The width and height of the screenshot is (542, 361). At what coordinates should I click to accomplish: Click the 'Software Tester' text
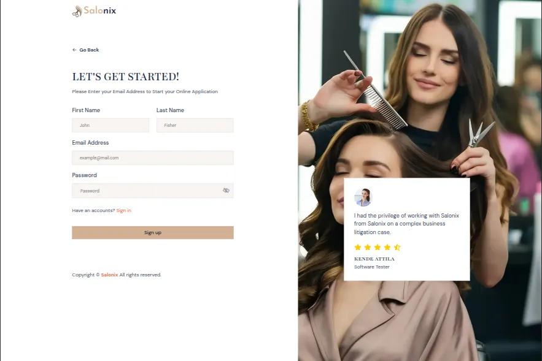(372, 267)
